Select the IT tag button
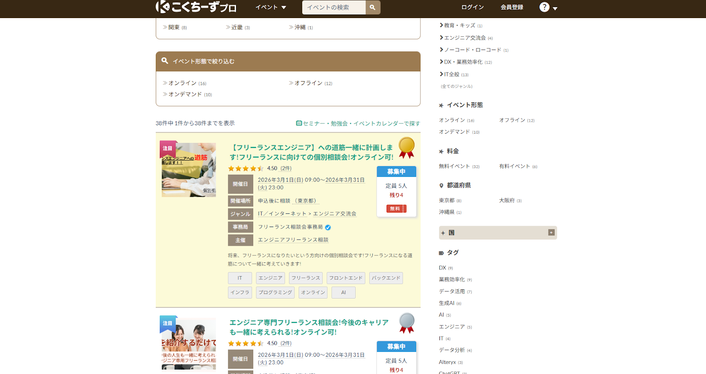706x374 pixels. pos(240,278)
